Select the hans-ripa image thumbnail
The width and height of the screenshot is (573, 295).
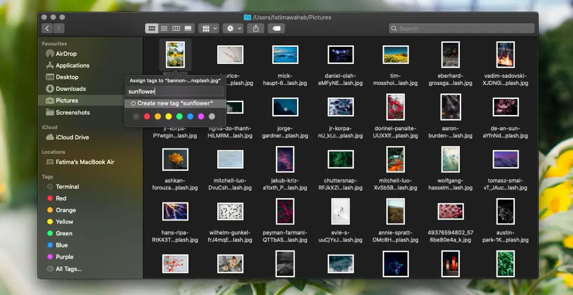[175, 211]
